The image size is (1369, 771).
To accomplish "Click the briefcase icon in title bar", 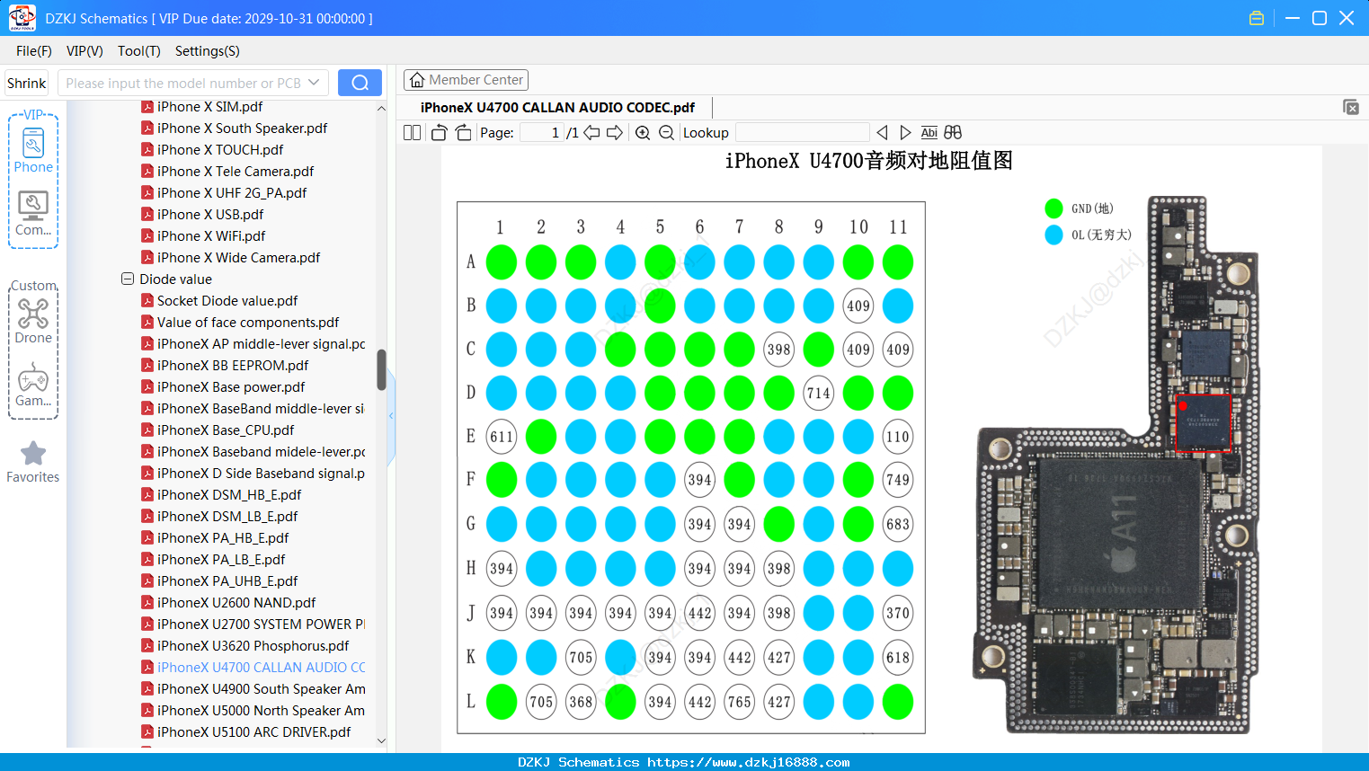I will 1257,18.
